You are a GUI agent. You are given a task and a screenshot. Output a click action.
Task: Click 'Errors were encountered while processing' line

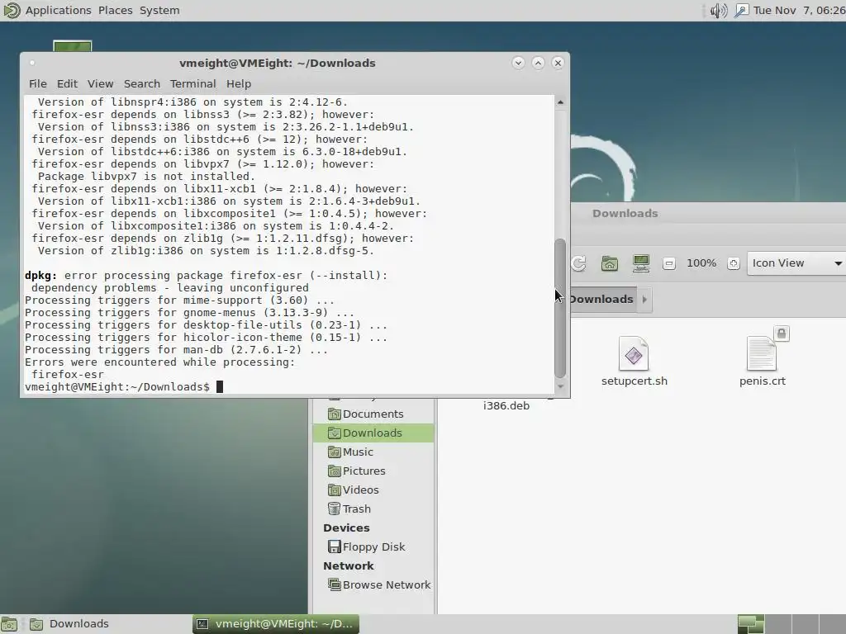coord(159,362)
